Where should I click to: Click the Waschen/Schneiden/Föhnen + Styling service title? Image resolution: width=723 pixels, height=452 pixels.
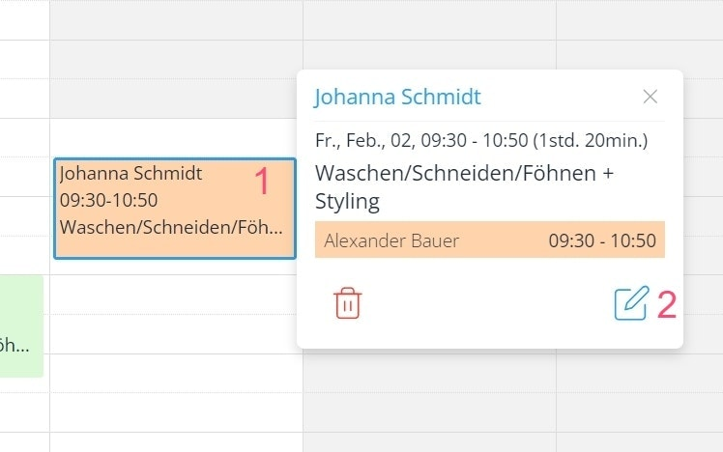(464, 187)
